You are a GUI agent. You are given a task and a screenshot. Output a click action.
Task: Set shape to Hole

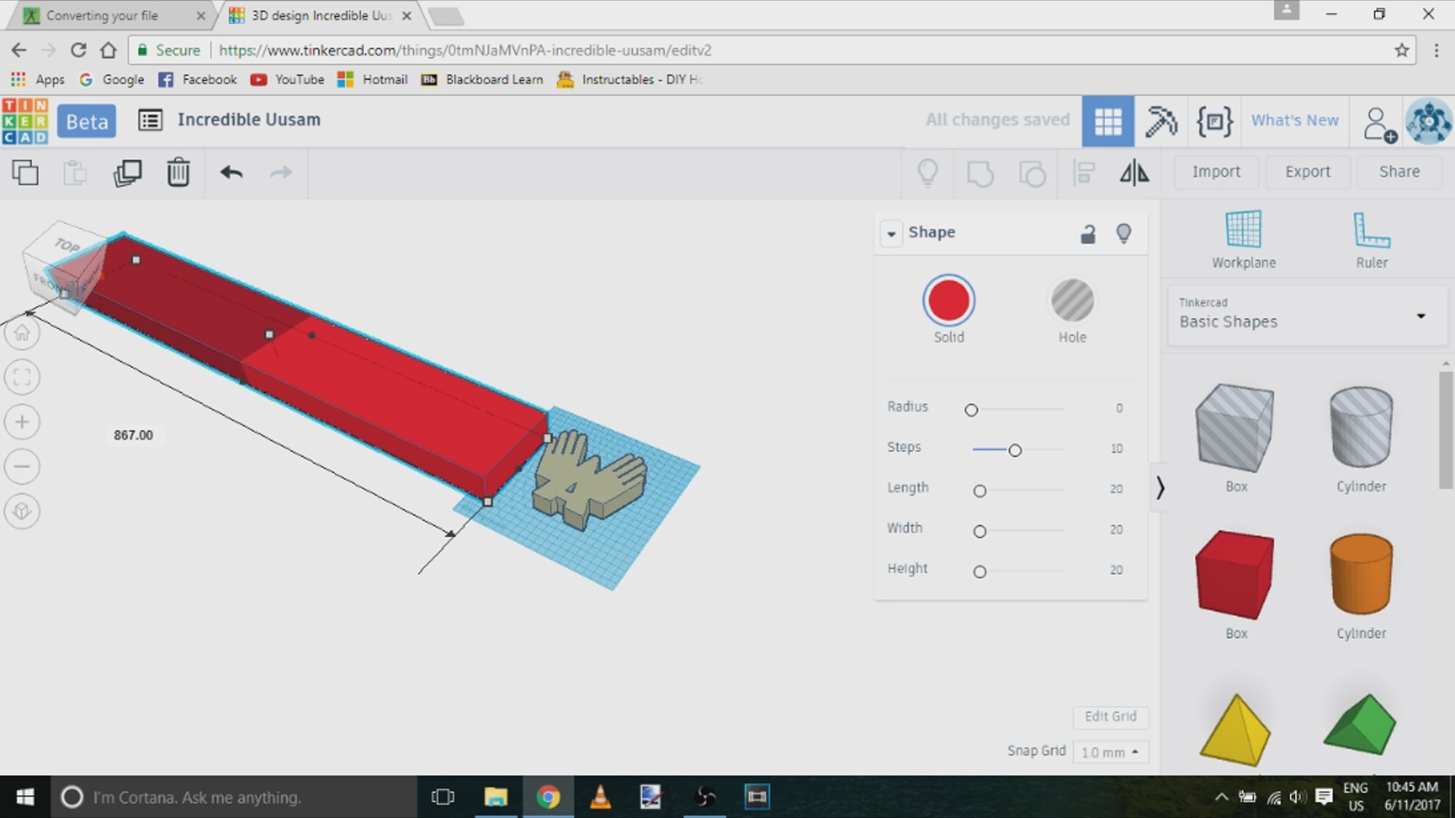[1072, 301]
